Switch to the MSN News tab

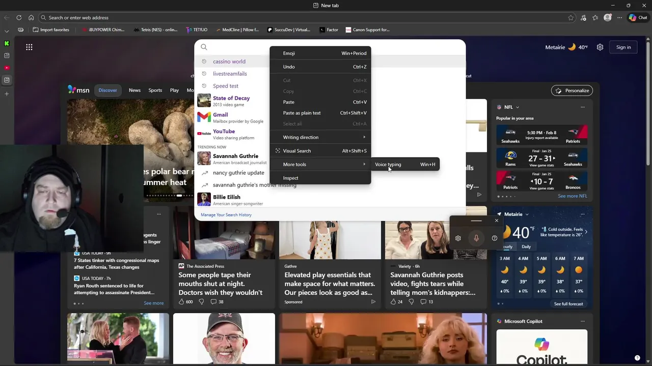click(134, 90)
